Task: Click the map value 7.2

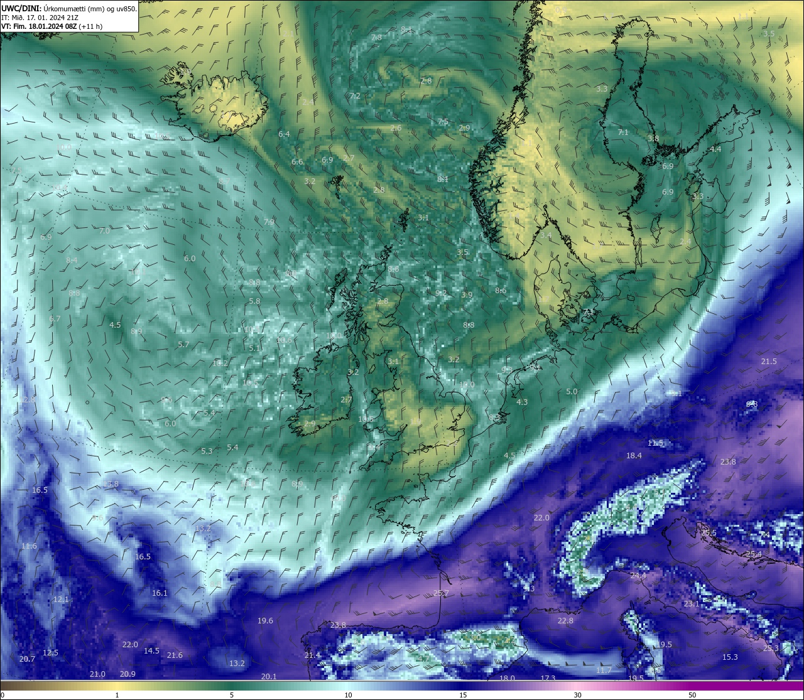Action: [x=356, y=95]
